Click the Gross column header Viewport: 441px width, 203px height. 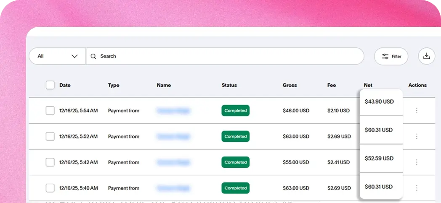290,85
